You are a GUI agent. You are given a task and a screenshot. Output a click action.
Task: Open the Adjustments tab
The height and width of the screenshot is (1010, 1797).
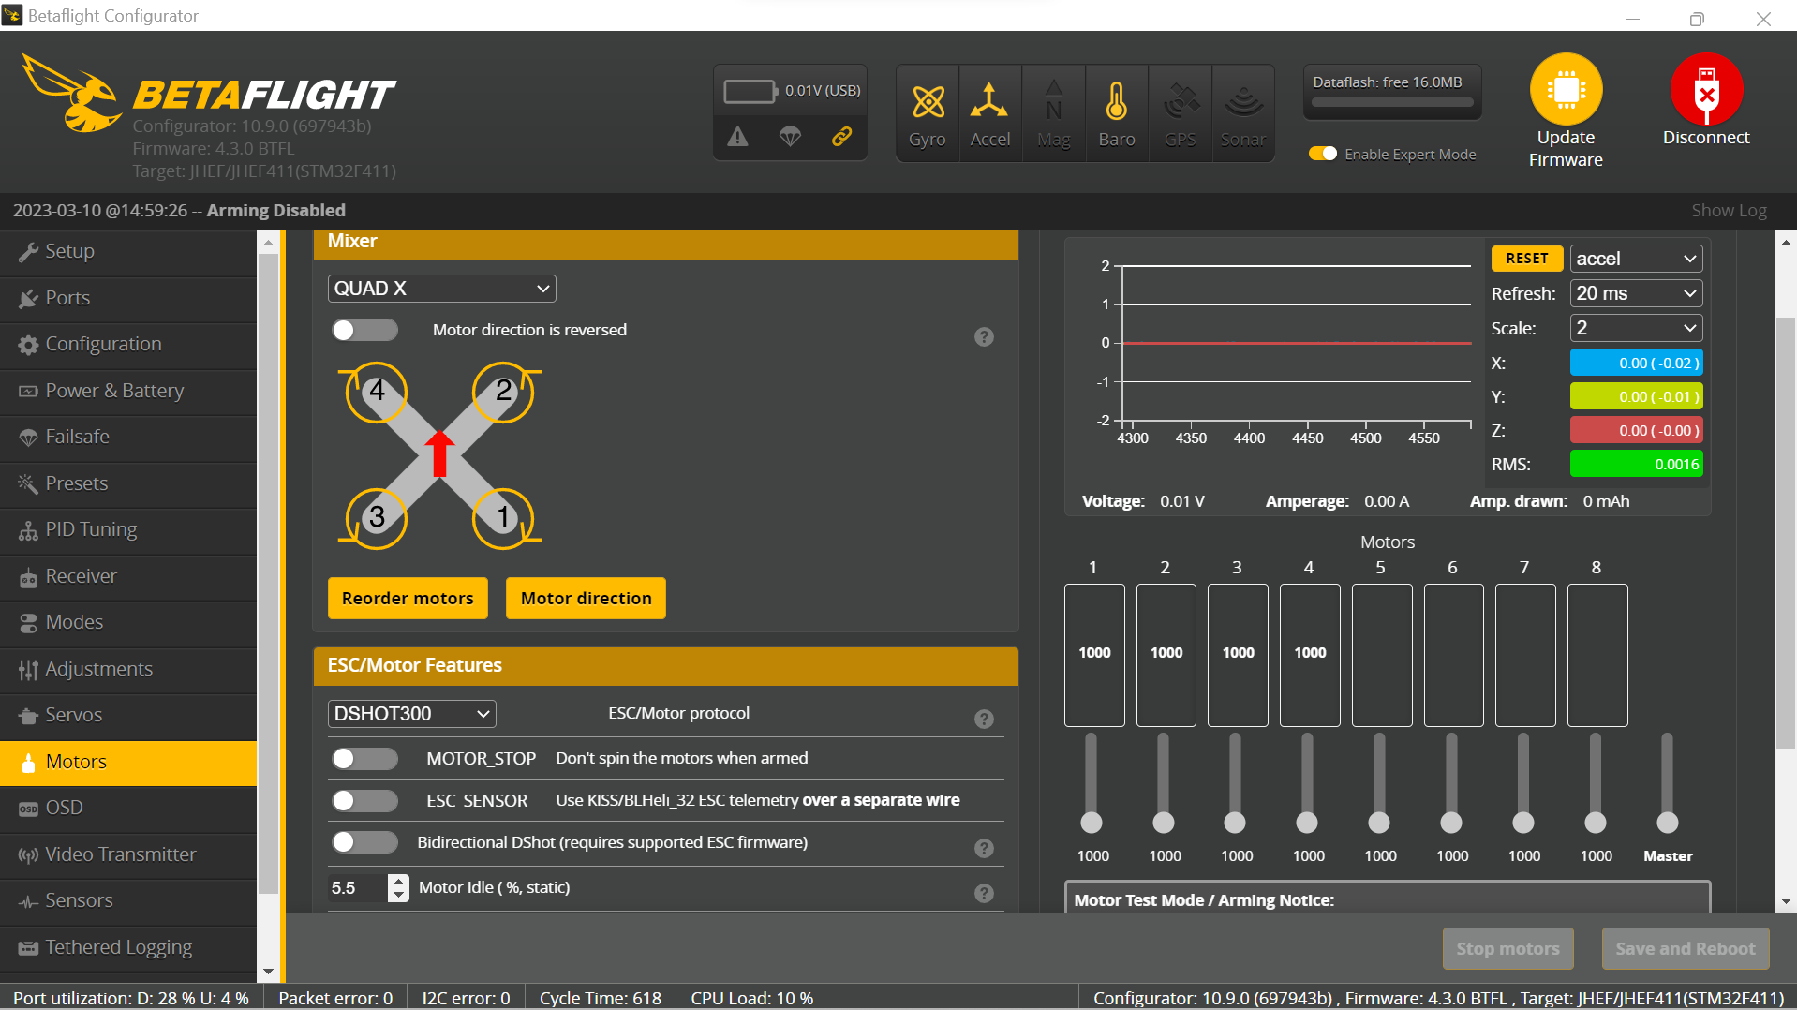pos(128,669)
